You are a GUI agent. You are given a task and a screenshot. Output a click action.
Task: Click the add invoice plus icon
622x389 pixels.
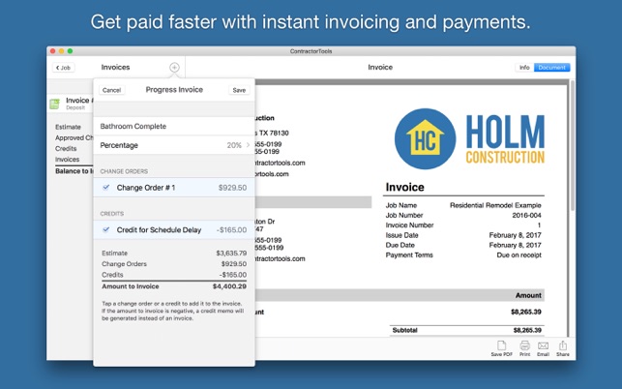(x=174, y=68)
